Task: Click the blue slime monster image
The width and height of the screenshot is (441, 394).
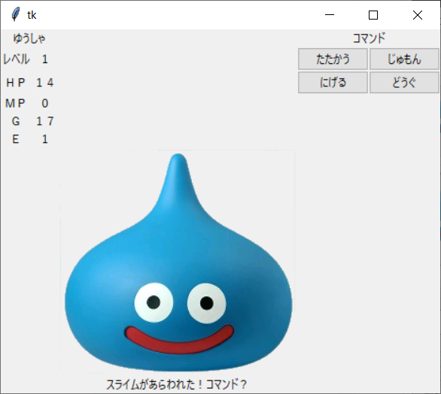Action: (x=178, y=262)
